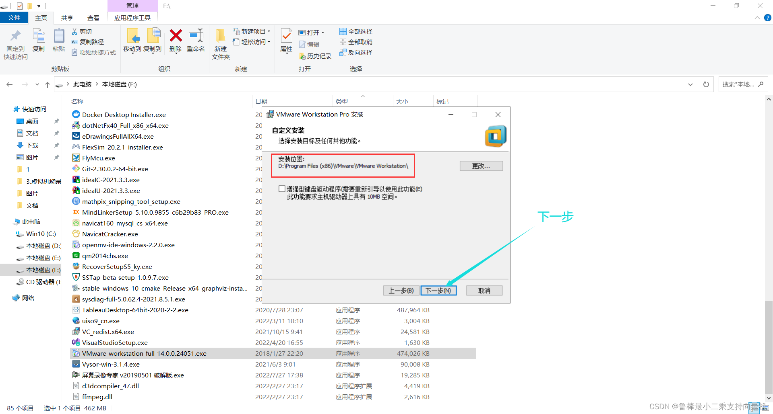Sort by the Name (名称) column header

click(x=77, y=101)
